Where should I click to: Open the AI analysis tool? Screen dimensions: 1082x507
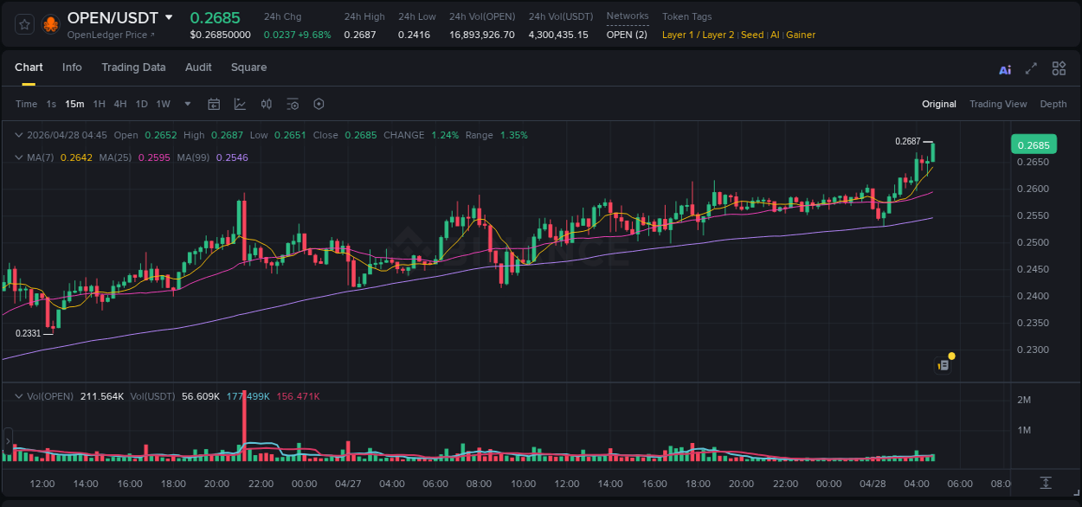pyautogui.click(x=1005, y=69)
